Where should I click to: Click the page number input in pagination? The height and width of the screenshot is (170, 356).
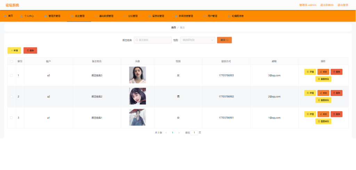pyautogui.click(x=194, y=133)
